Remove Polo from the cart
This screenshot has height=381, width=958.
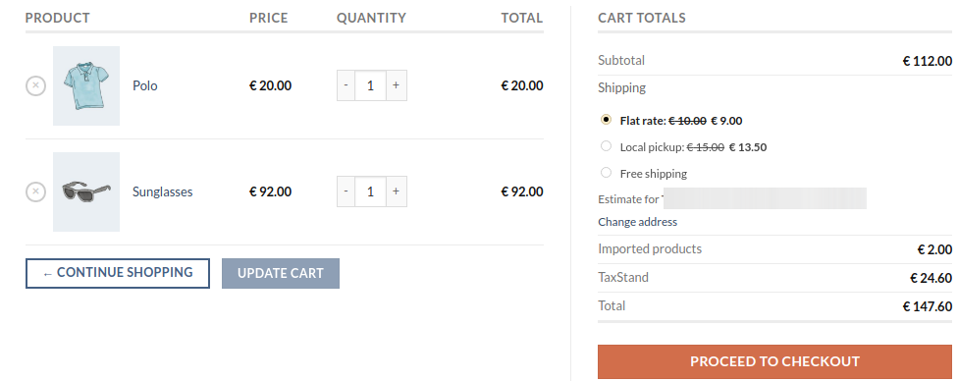[35, 85]
